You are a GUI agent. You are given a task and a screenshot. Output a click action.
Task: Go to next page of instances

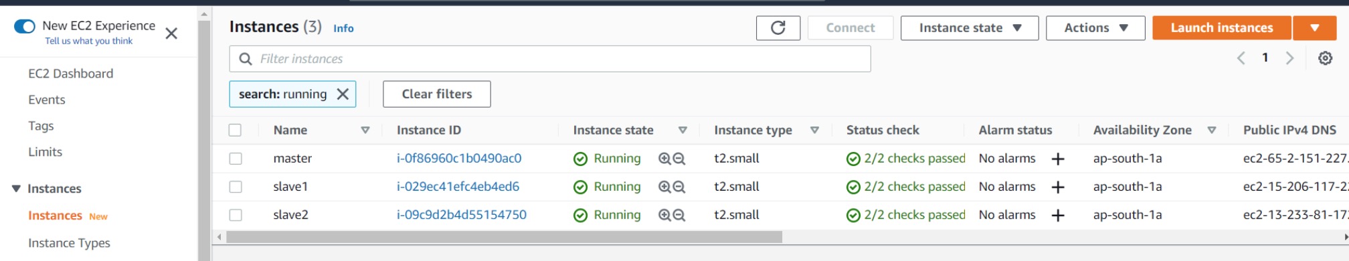click(1289, 58)
